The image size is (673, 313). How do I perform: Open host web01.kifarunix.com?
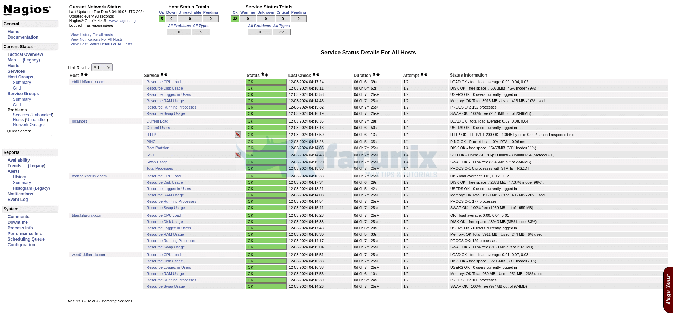click(x=89, y=255)
